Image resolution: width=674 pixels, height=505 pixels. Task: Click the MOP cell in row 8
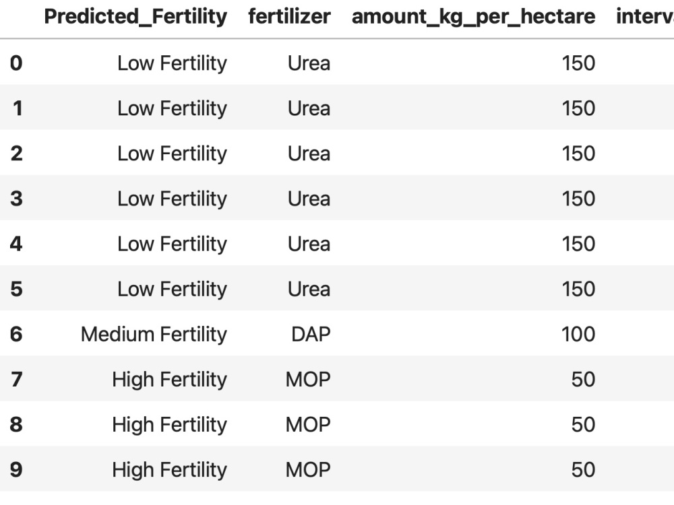coord(308,425)
